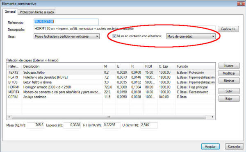Image resolution: width=246 pixels, height=152 pixels.
Task: Click 'Polietileno alta densidad [HDPE]' description cell
Action: coord(46,77)
